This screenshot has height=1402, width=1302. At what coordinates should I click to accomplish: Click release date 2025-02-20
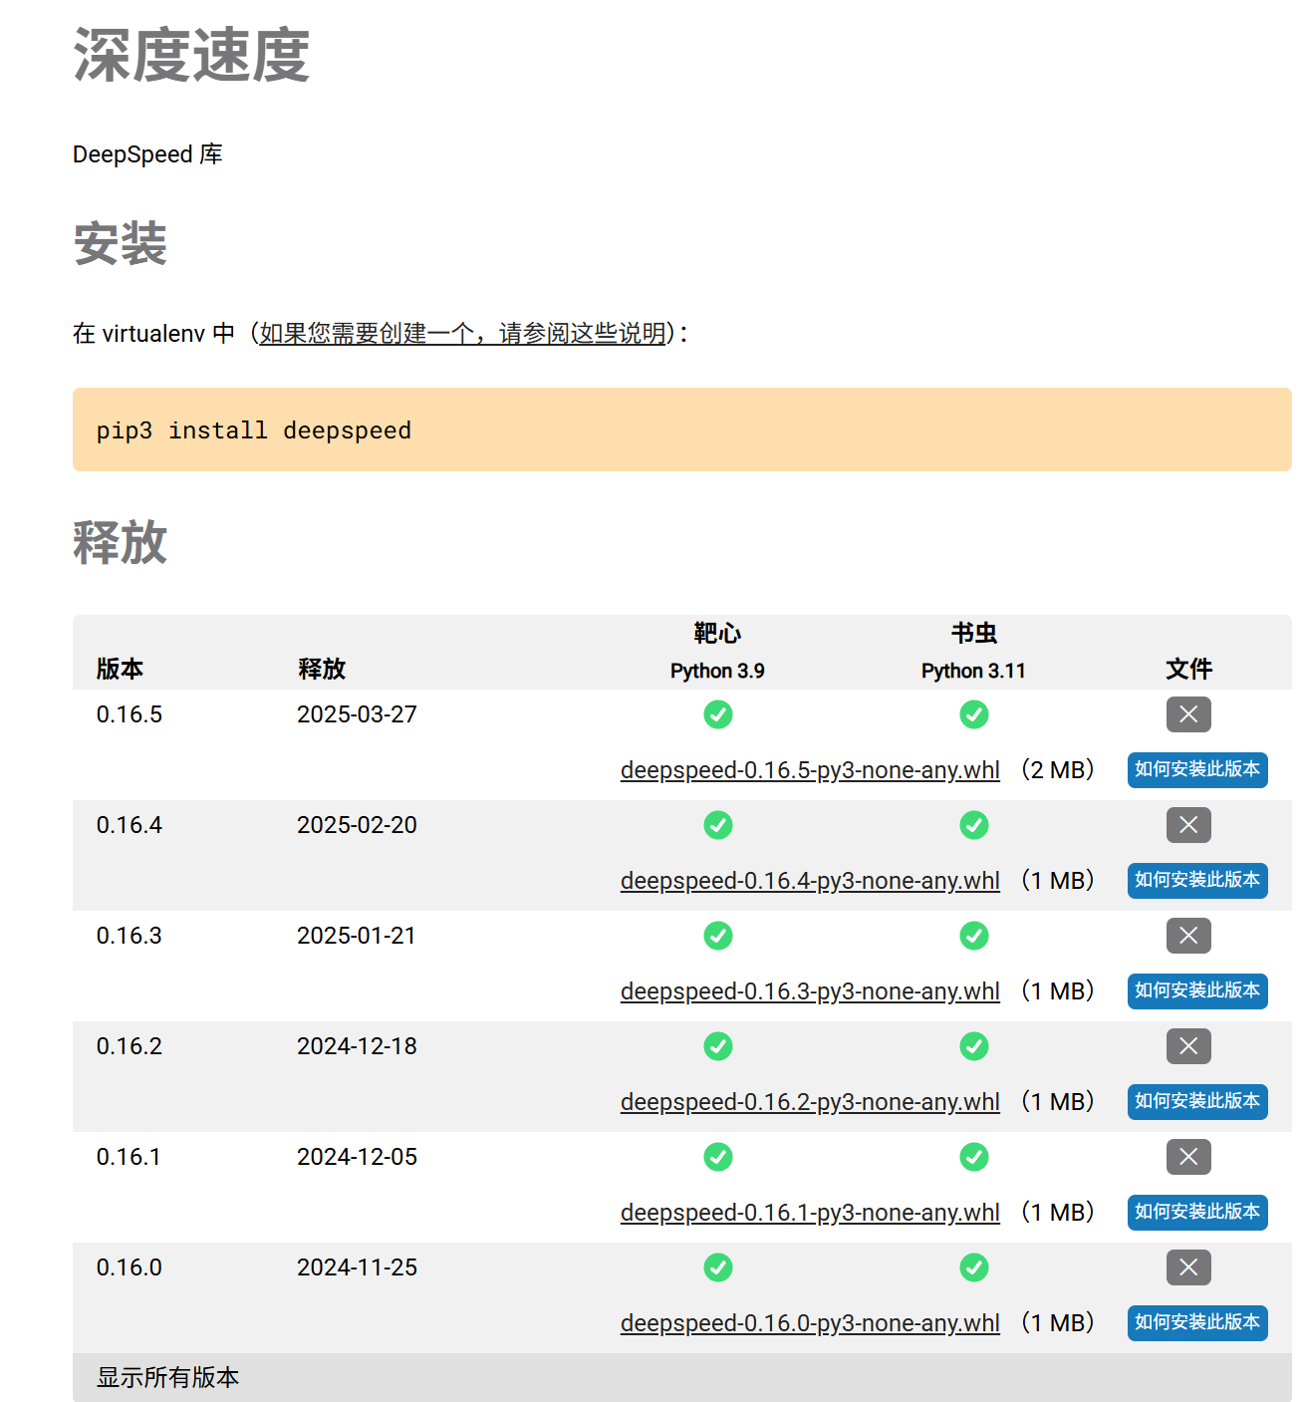tap(357, 825)
